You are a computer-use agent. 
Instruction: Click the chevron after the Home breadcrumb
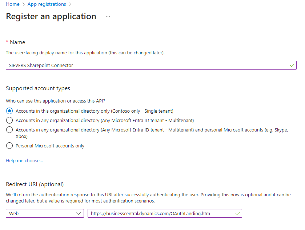coord(23,4)
